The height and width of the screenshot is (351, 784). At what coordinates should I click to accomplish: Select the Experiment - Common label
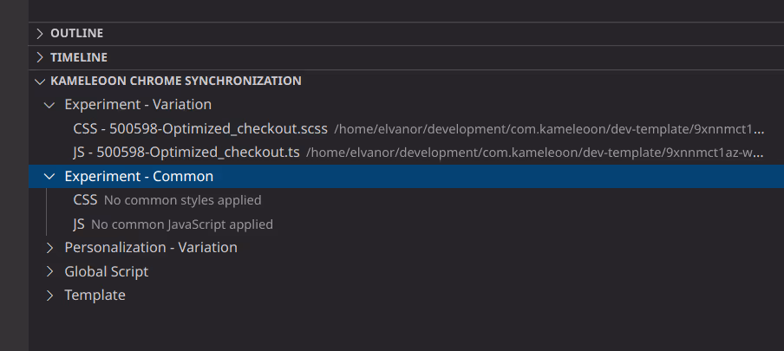point(139,177)
